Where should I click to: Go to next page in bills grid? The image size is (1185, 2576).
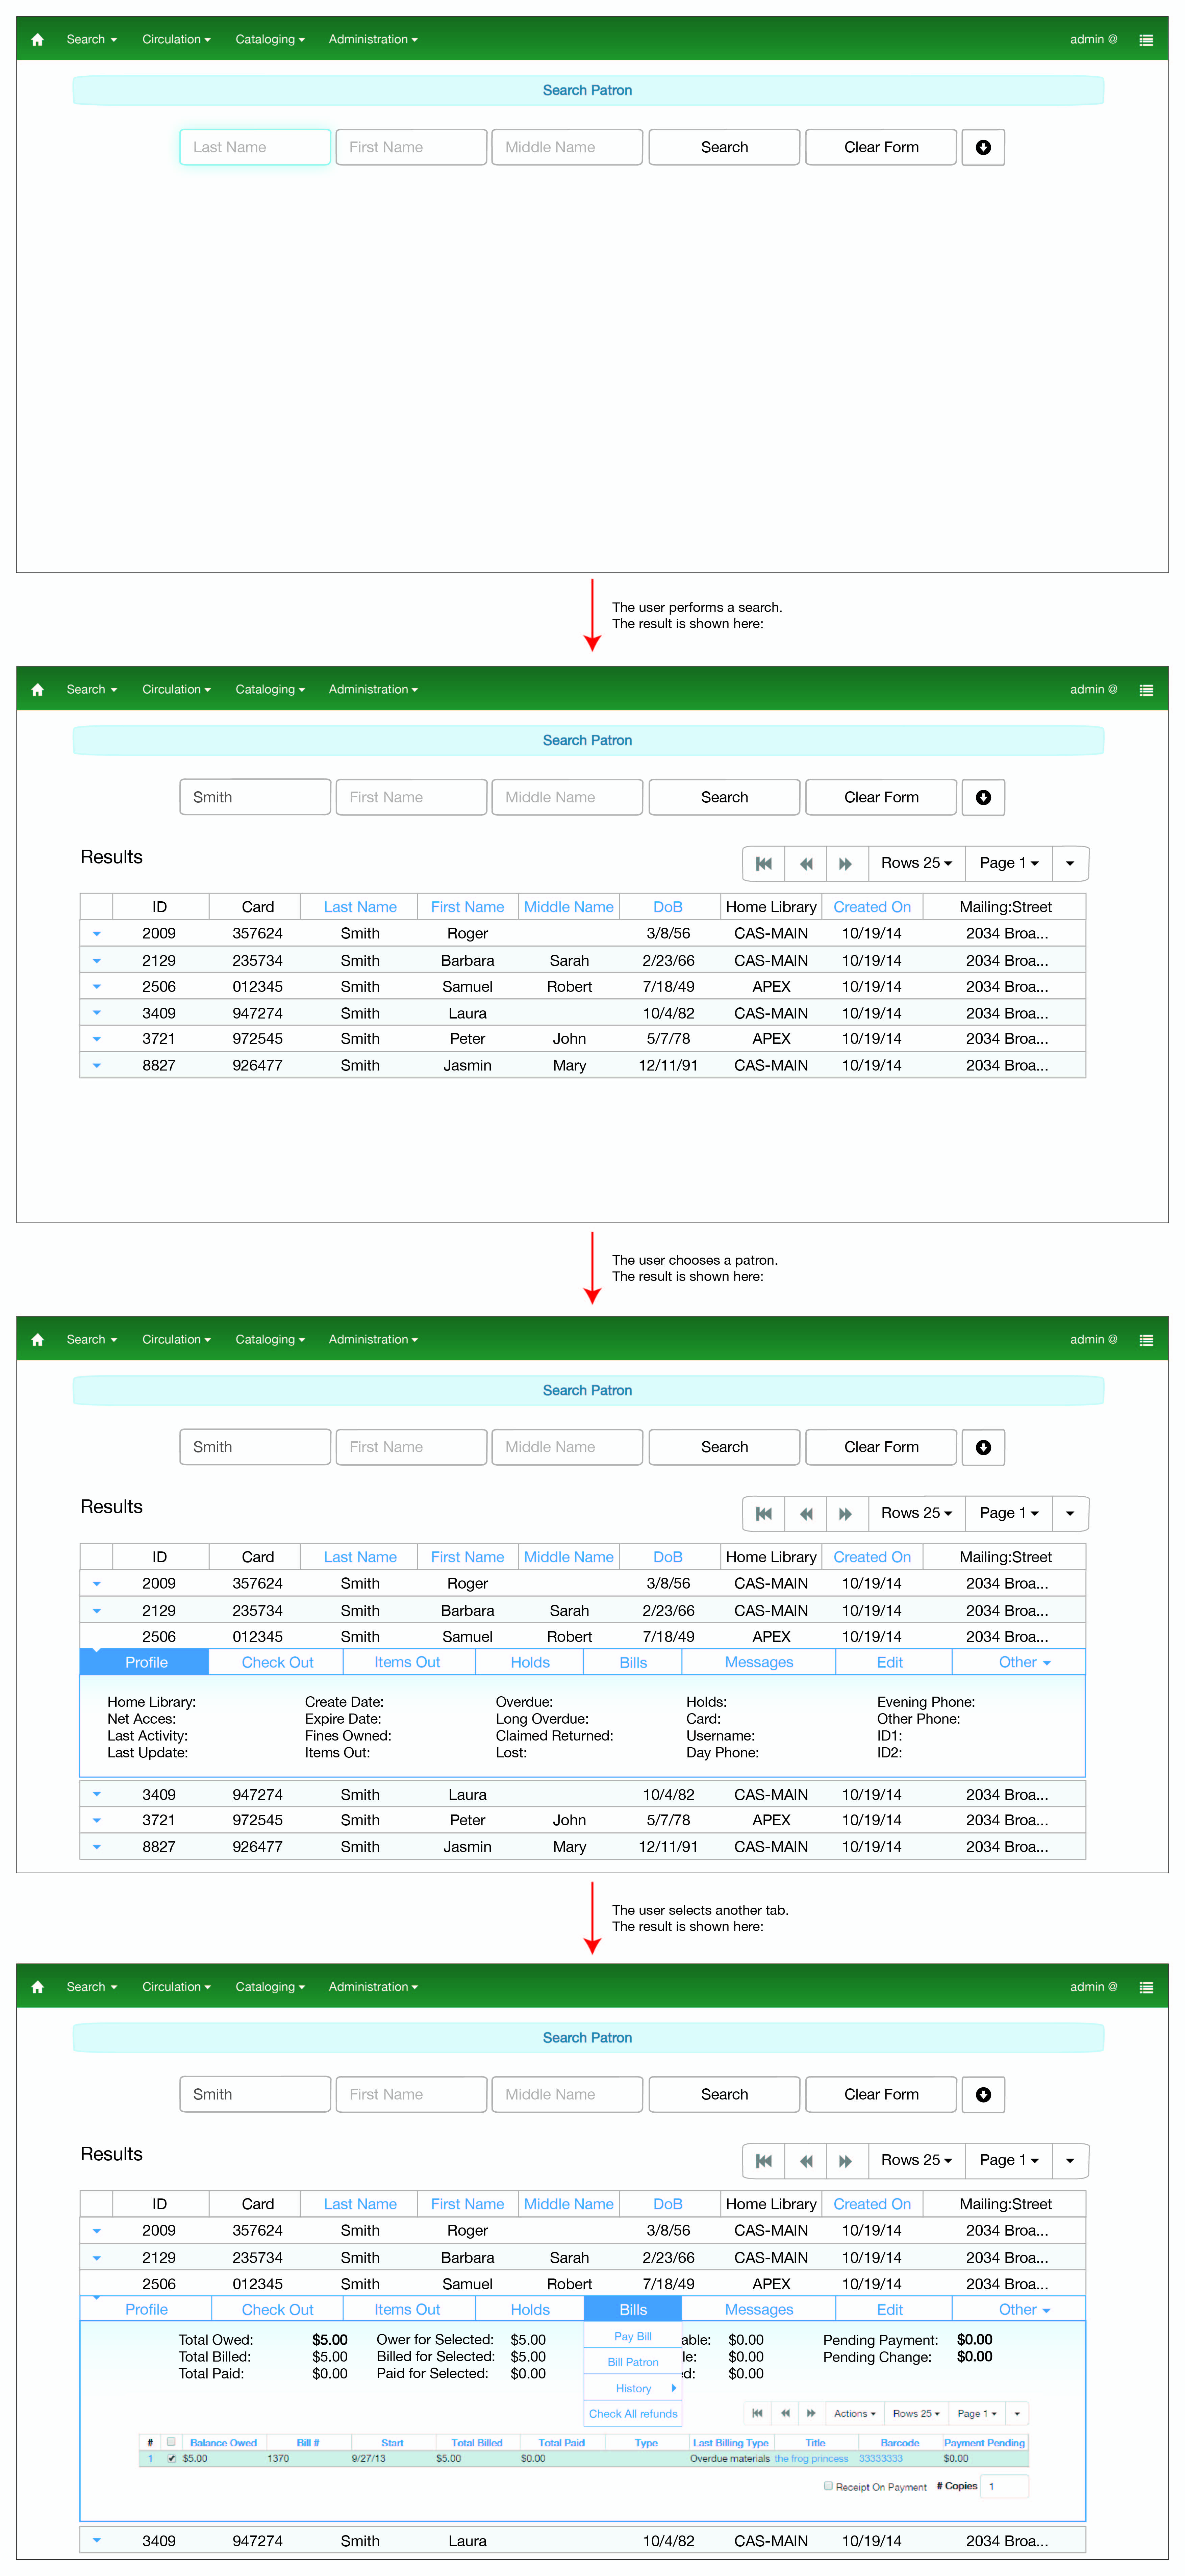coord(811,2413)
